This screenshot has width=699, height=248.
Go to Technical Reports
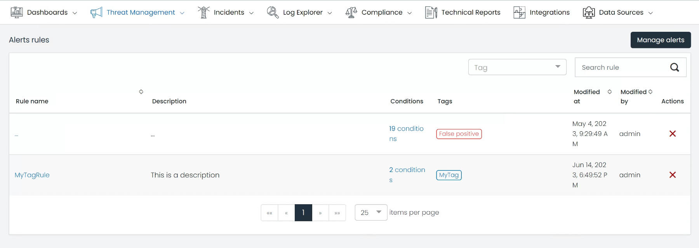pos(463,12)
